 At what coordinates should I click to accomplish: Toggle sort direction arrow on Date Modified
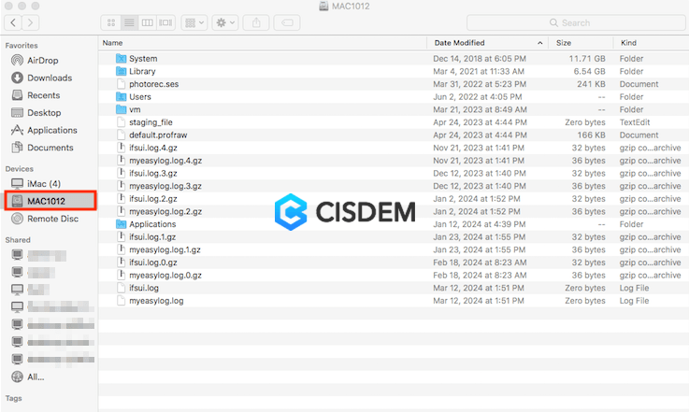(x=540, y=43)
